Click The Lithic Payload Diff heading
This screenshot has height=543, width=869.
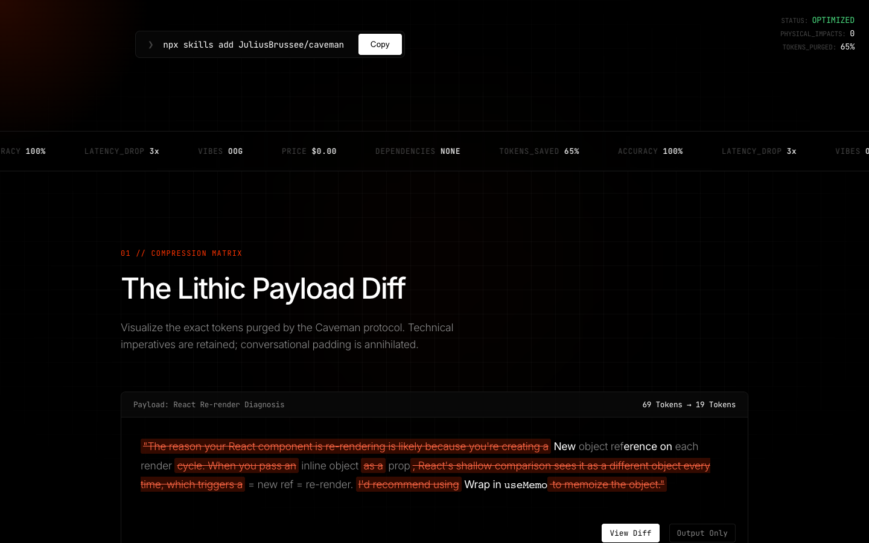click(x=263, y=288)
